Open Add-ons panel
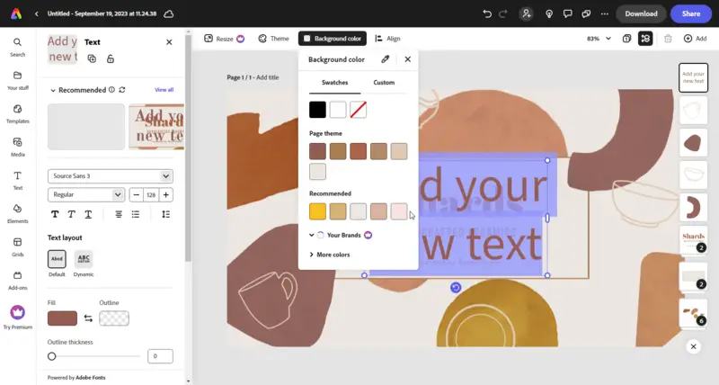 (17, 281)
